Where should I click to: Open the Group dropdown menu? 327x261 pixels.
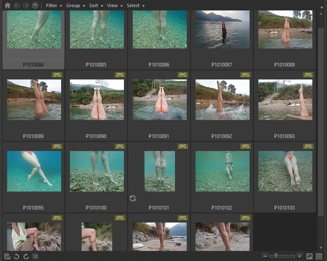(75, 5)
